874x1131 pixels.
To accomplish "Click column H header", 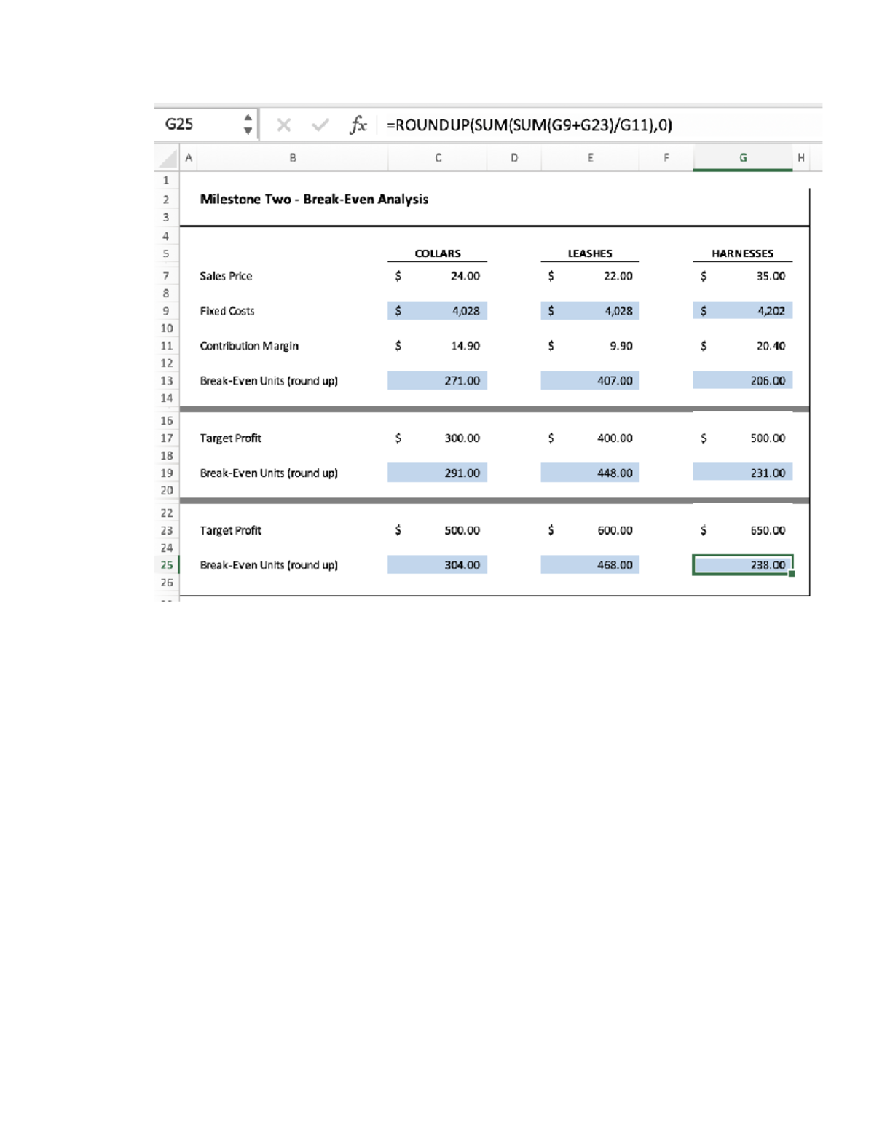I will (x=802, y=157).
